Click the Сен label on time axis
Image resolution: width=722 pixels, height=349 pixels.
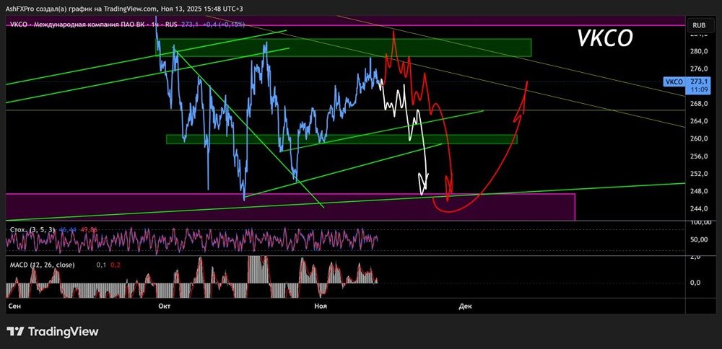[x=14, y=306]
